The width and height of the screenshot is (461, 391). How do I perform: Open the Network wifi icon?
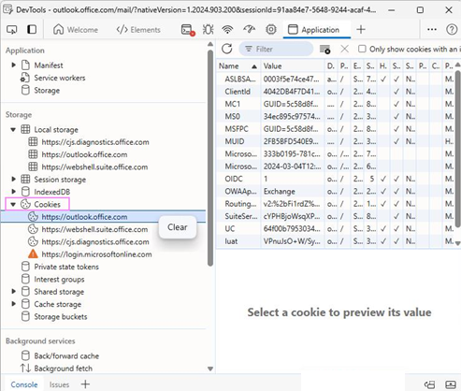pyautogui.click(x=228, y=30)
